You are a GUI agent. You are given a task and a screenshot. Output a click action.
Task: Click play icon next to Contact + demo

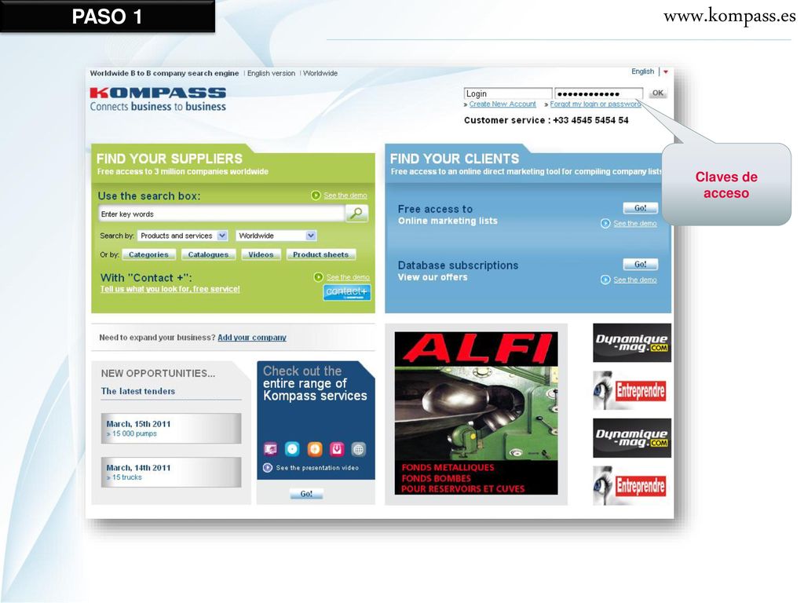(x=319, y=277)
